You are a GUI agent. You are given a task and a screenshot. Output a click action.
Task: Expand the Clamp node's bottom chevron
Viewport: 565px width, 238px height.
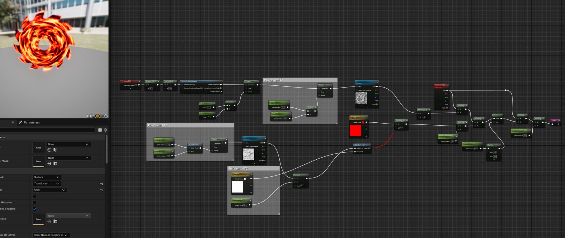coord(494,160)
